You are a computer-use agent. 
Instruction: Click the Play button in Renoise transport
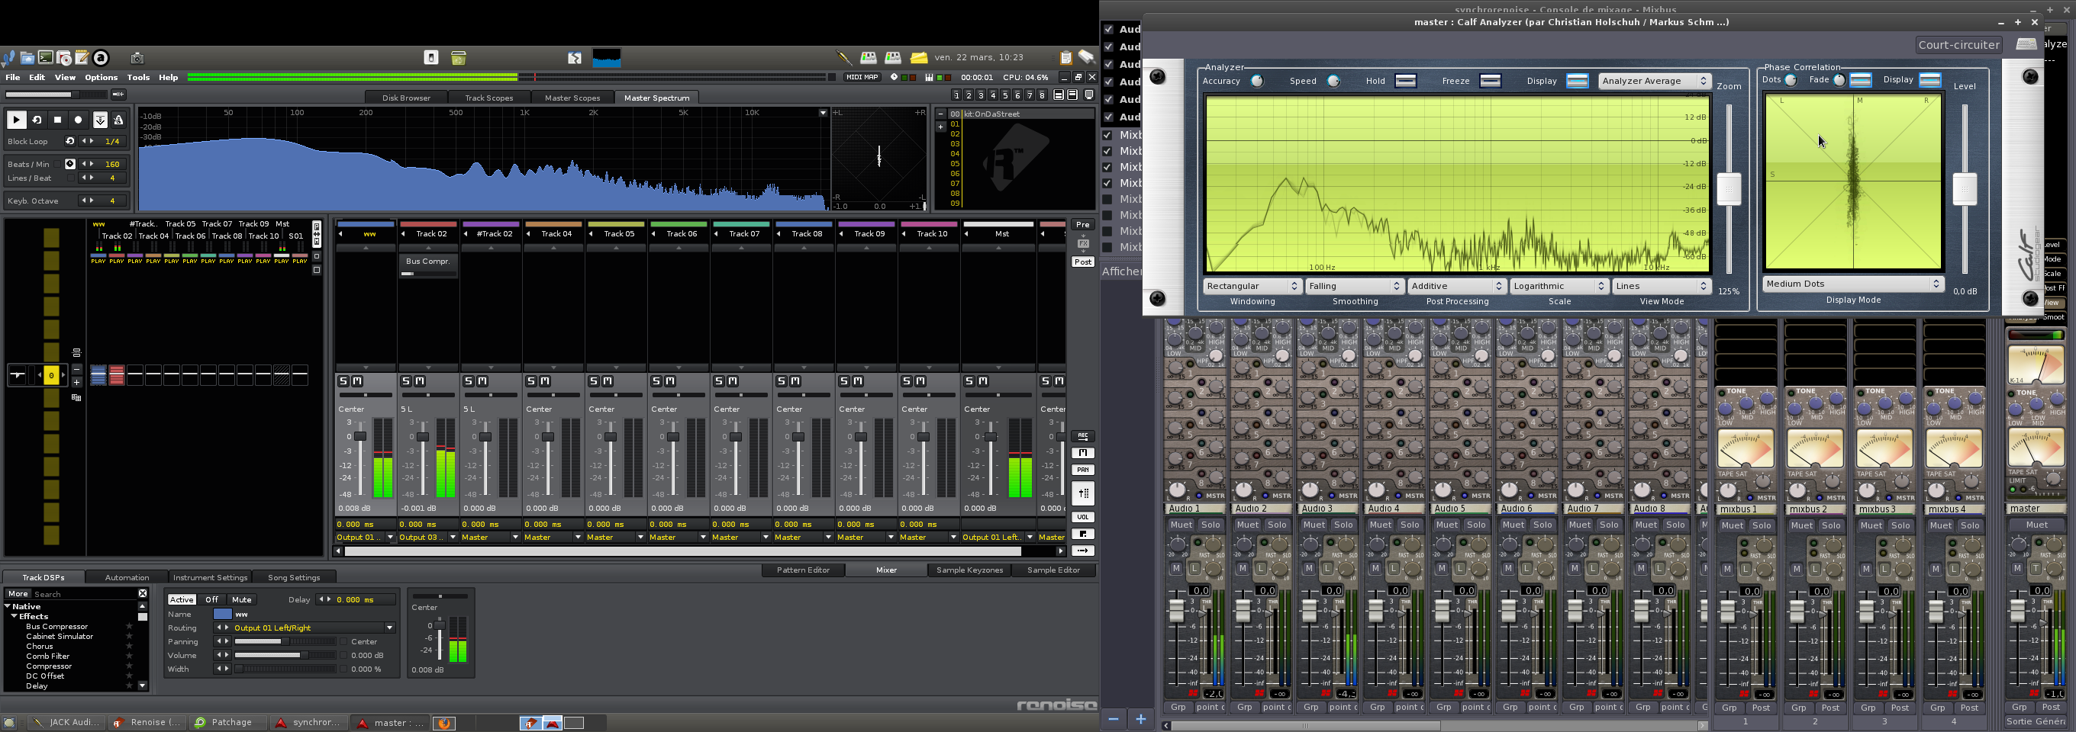click(16, 120)
